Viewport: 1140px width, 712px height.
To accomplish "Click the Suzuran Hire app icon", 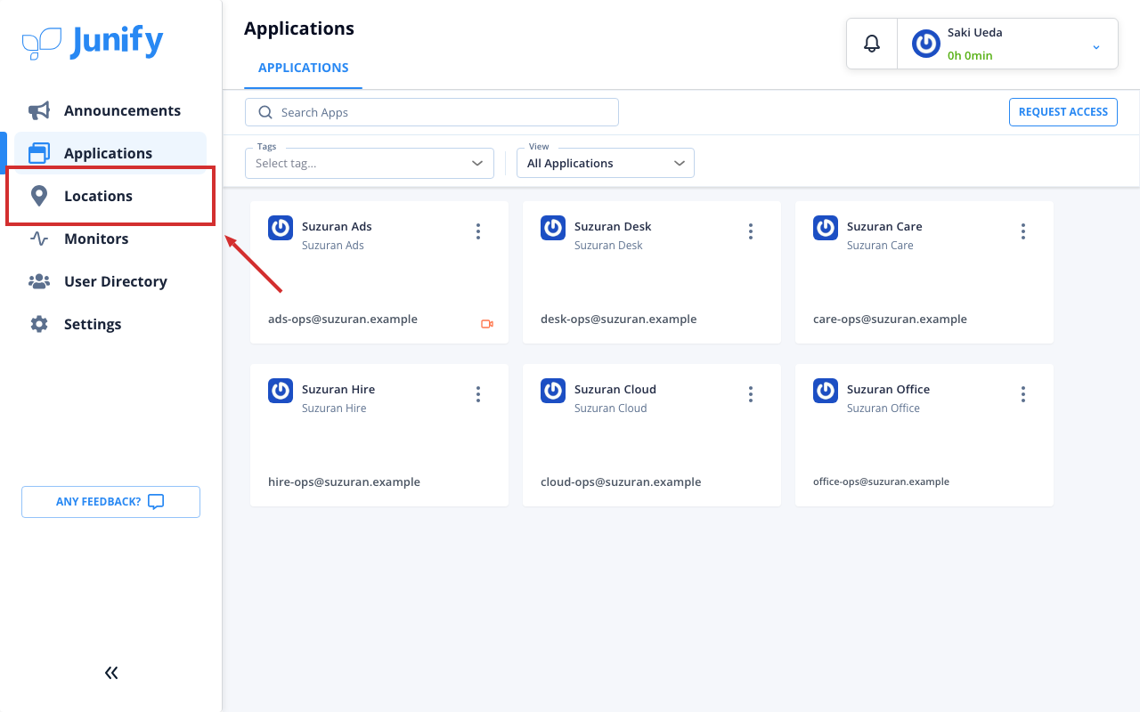I will (x=281, y=391).
